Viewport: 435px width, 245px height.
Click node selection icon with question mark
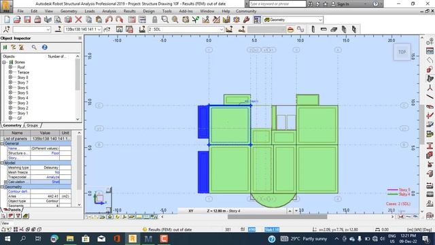coord(6,29)
